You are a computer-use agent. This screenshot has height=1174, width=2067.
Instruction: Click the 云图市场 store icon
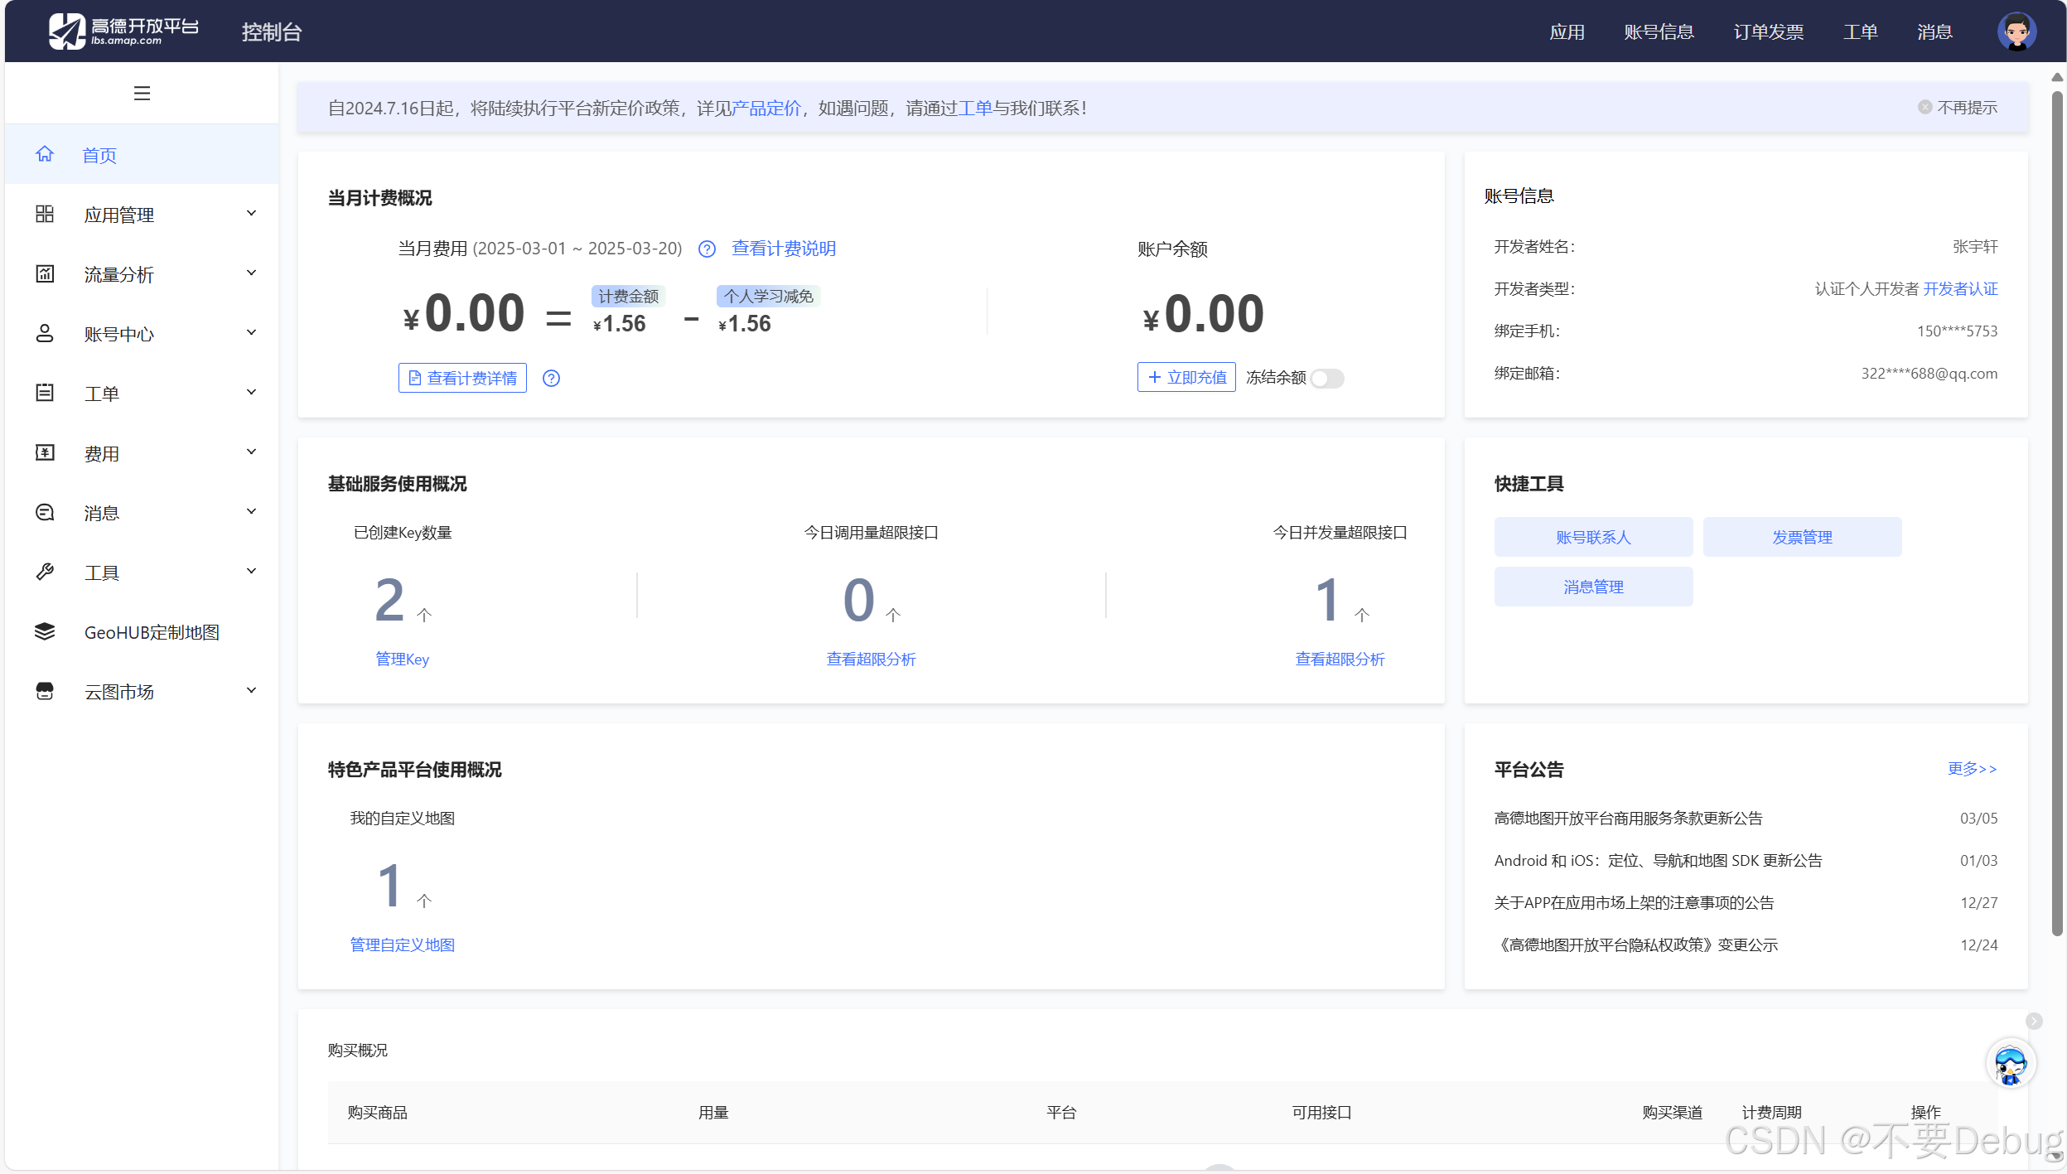coord(45,692)
